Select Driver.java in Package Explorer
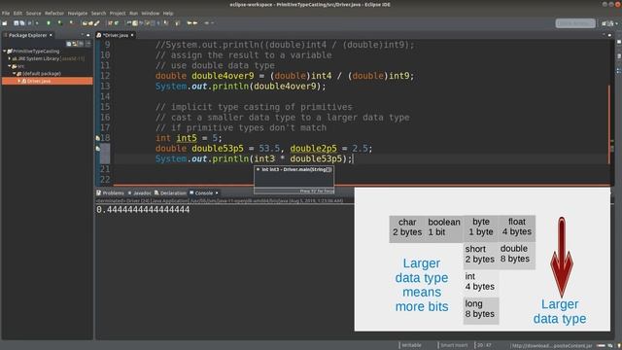The height and width of the screenshot is (350, 622). (x=48, y=81)
